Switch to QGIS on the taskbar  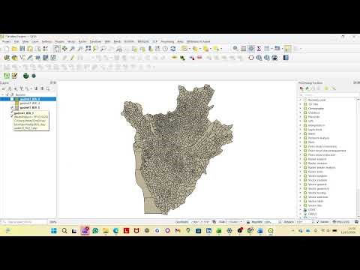point(271,231)
